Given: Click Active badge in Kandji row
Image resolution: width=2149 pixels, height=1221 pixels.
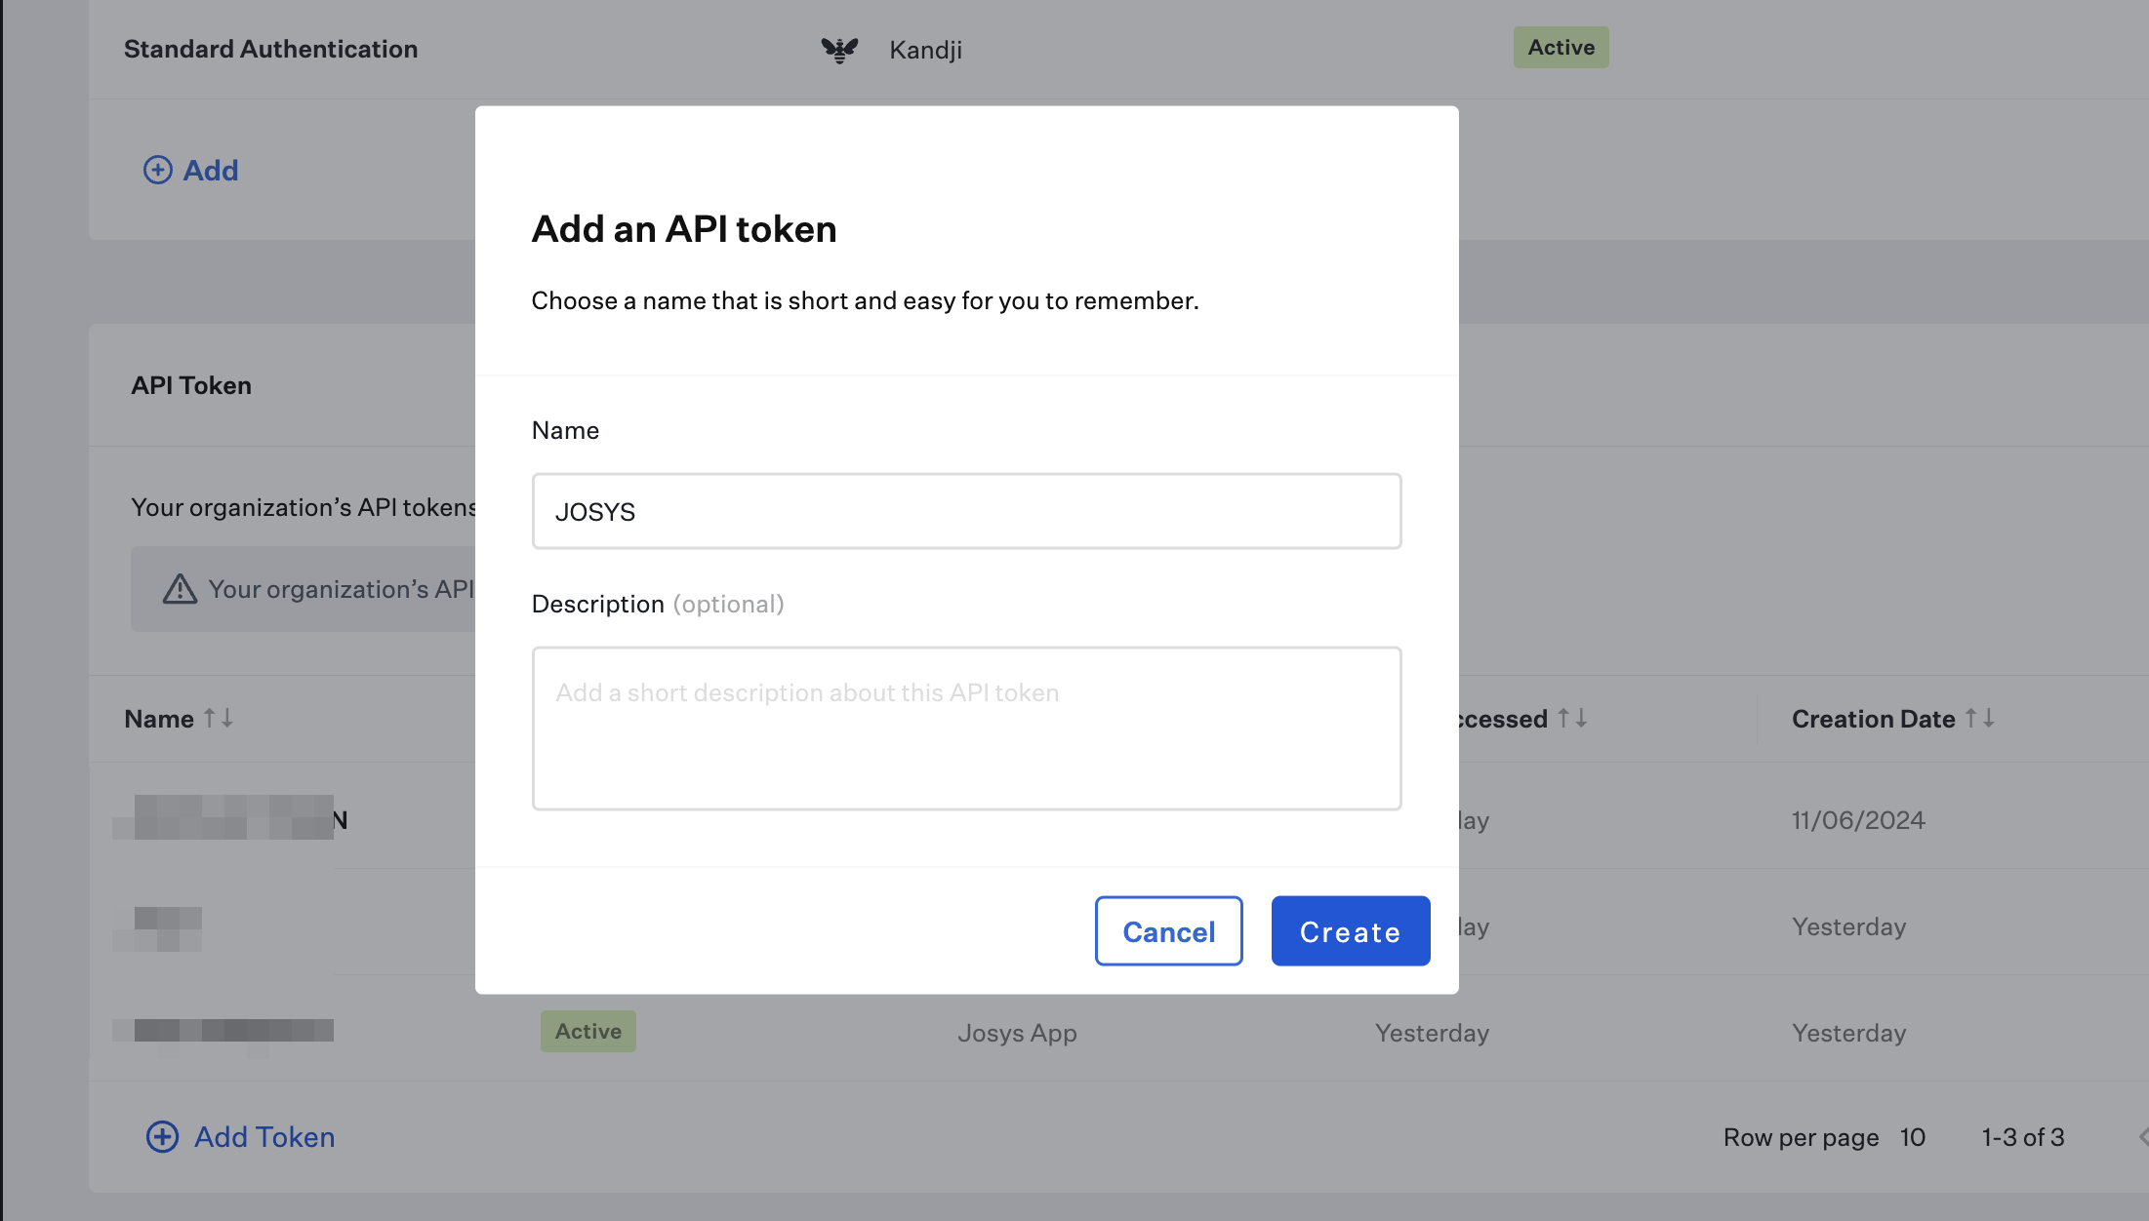Looking at the screenshot, I should (x=1561, y=47).
